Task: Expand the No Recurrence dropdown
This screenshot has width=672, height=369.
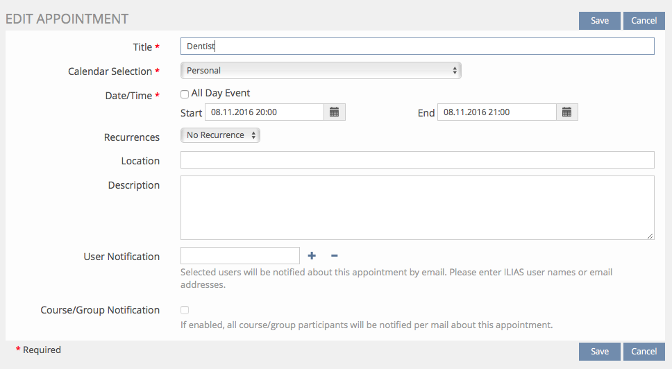Action: 220,135
